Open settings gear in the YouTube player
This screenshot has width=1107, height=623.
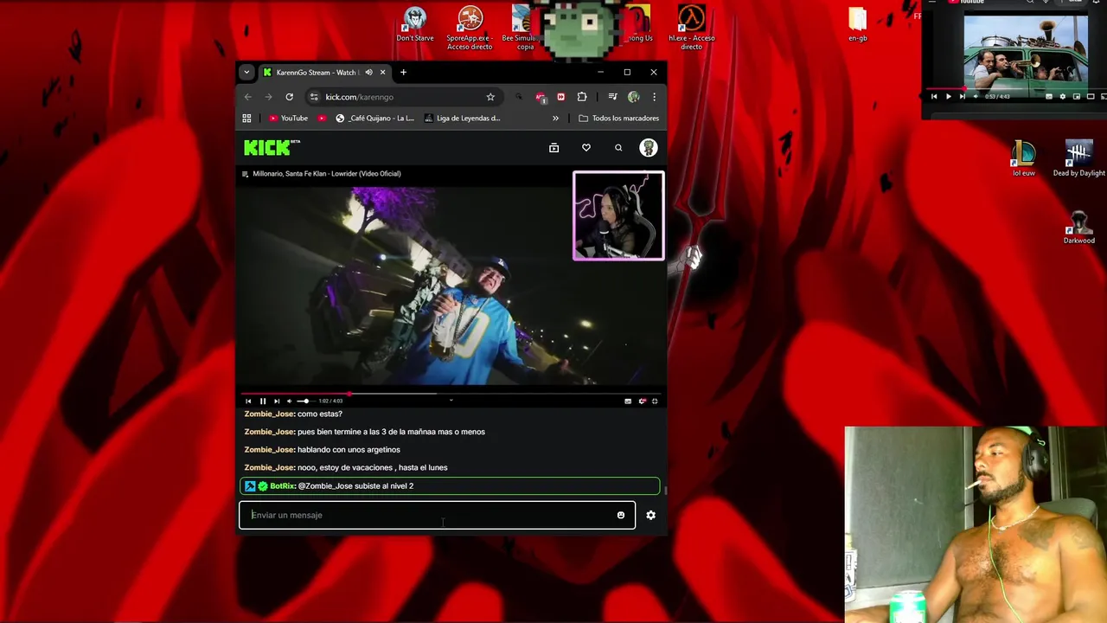(1063, 97)
